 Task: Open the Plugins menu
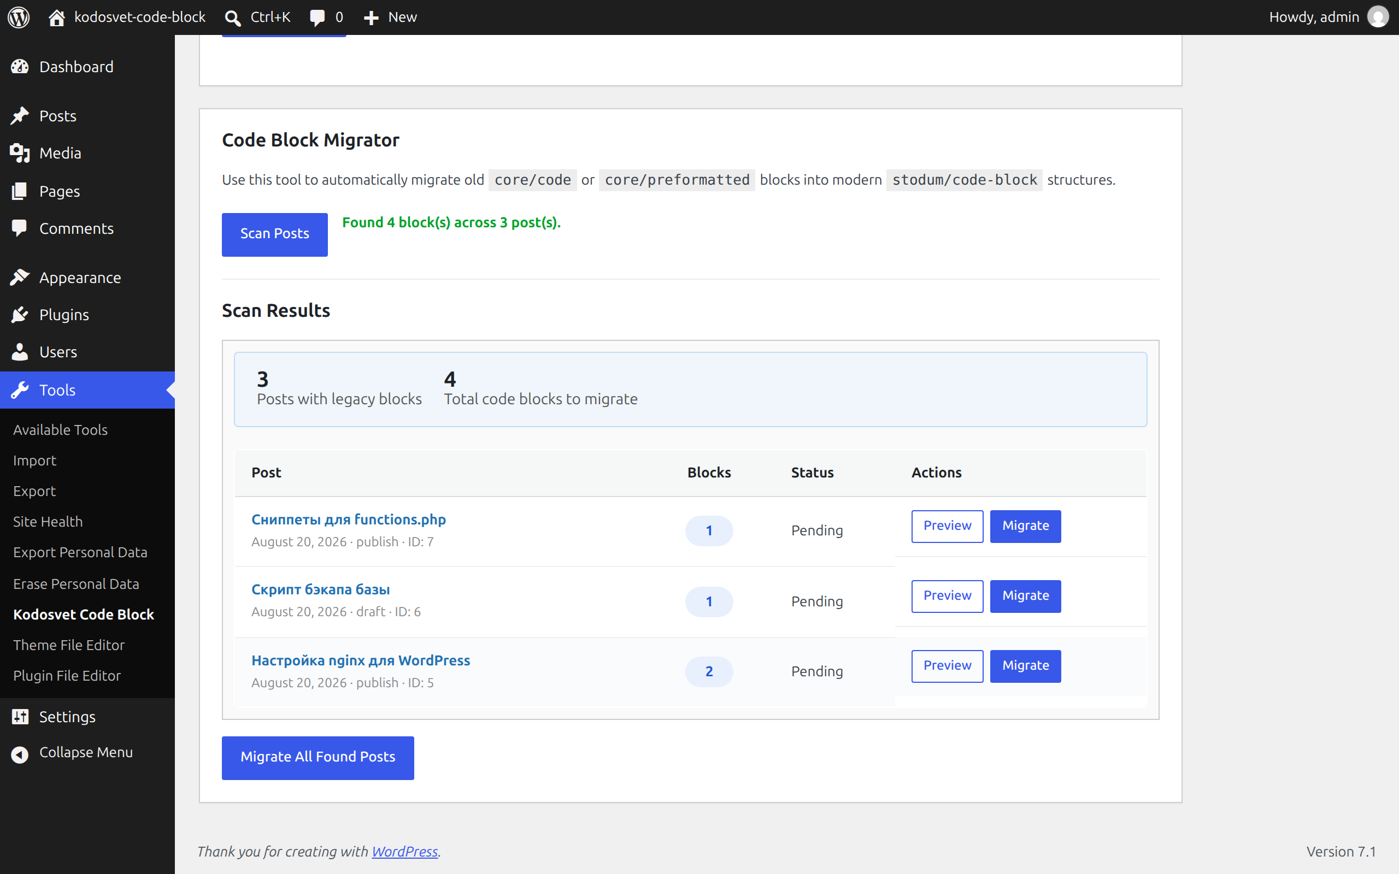[x=87, y=315]
